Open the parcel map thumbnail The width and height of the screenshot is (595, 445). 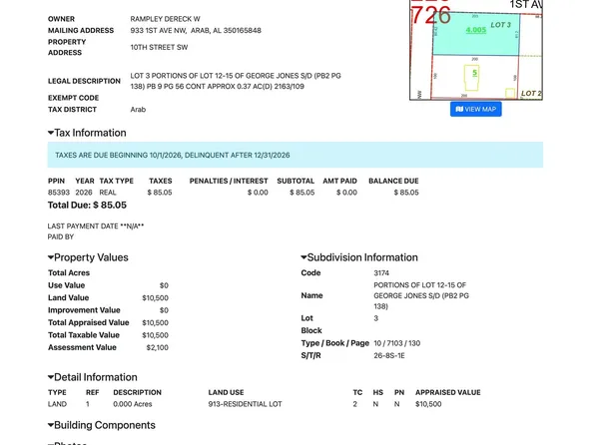(x=476, y=50)
